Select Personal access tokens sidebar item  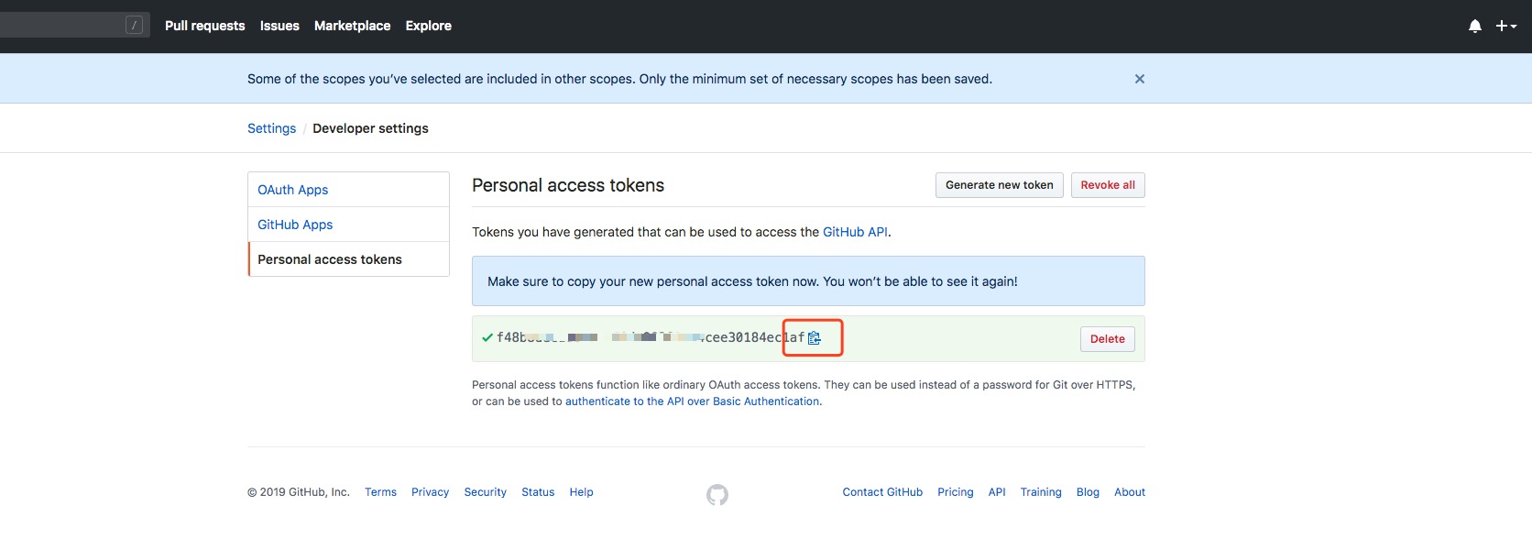point(330,259)
